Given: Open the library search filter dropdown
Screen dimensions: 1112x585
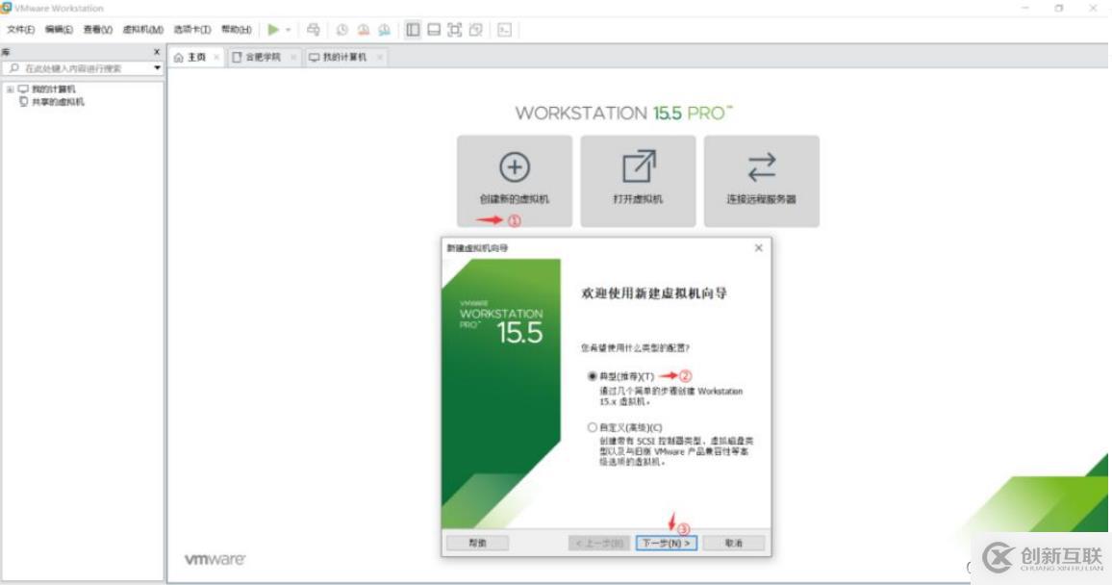Looking at the screenshot, I should coord(158,68).
